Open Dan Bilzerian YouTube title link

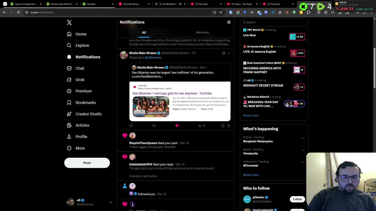coord(172,93)
